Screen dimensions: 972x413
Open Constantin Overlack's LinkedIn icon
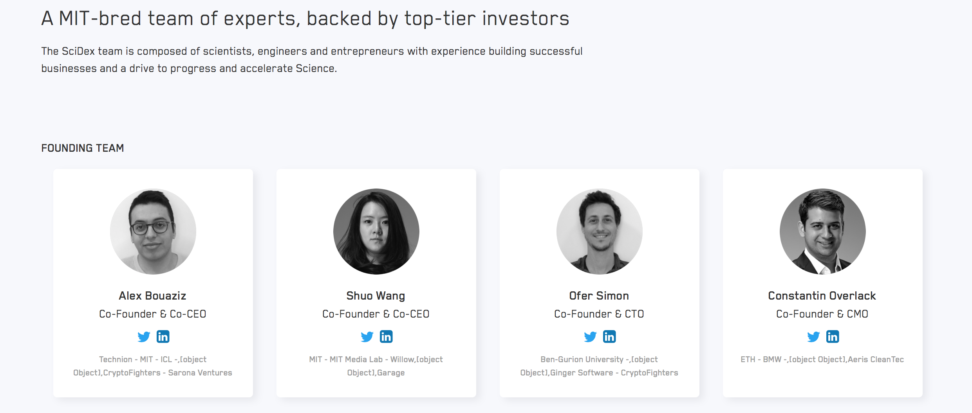click(x=833, y=337)
